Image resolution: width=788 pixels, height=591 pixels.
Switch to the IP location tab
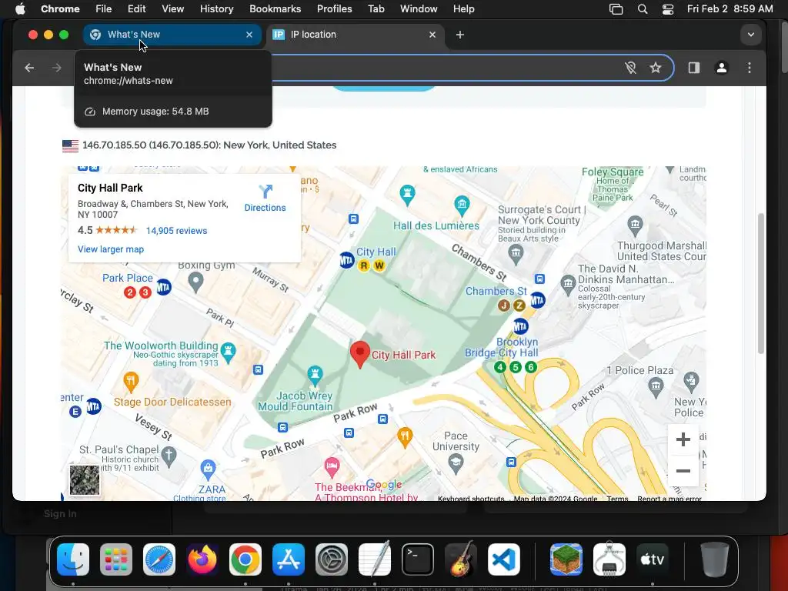[354, 35]
